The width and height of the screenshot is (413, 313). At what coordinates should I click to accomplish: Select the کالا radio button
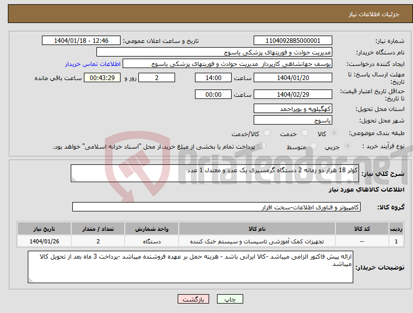tap(334, 133)
